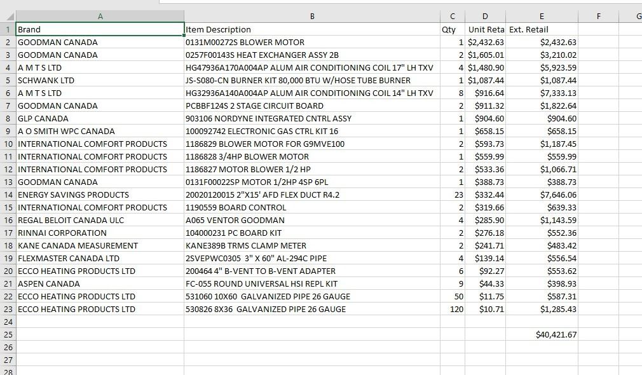This screenshot has height=375, width=642.
Task: Select column A header
Action: pyautogui.click(x=100, y=17)
